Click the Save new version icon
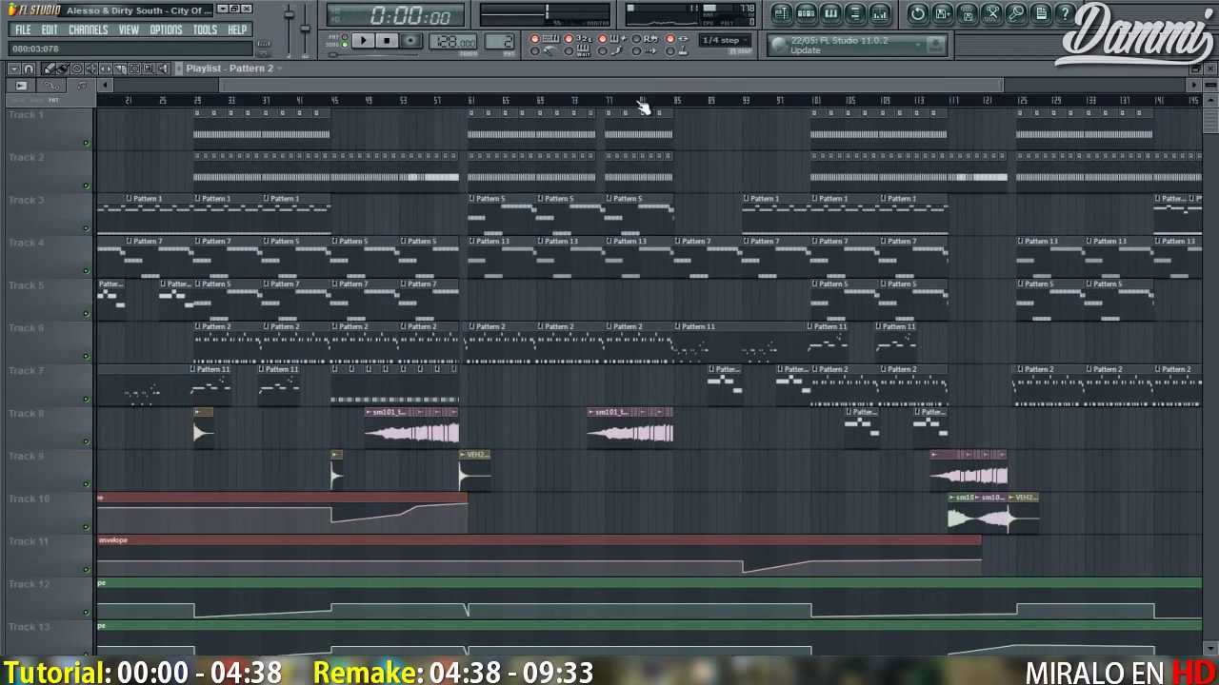 (968, 13)
